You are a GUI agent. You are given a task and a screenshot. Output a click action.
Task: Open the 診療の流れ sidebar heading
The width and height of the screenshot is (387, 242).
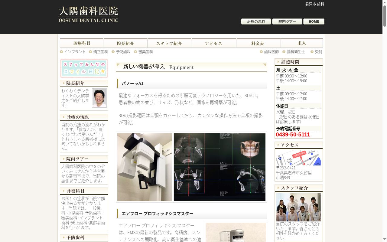tap(84, 117)
